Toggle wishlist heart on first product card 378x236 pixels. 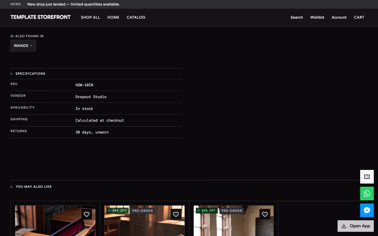[87, 214]
